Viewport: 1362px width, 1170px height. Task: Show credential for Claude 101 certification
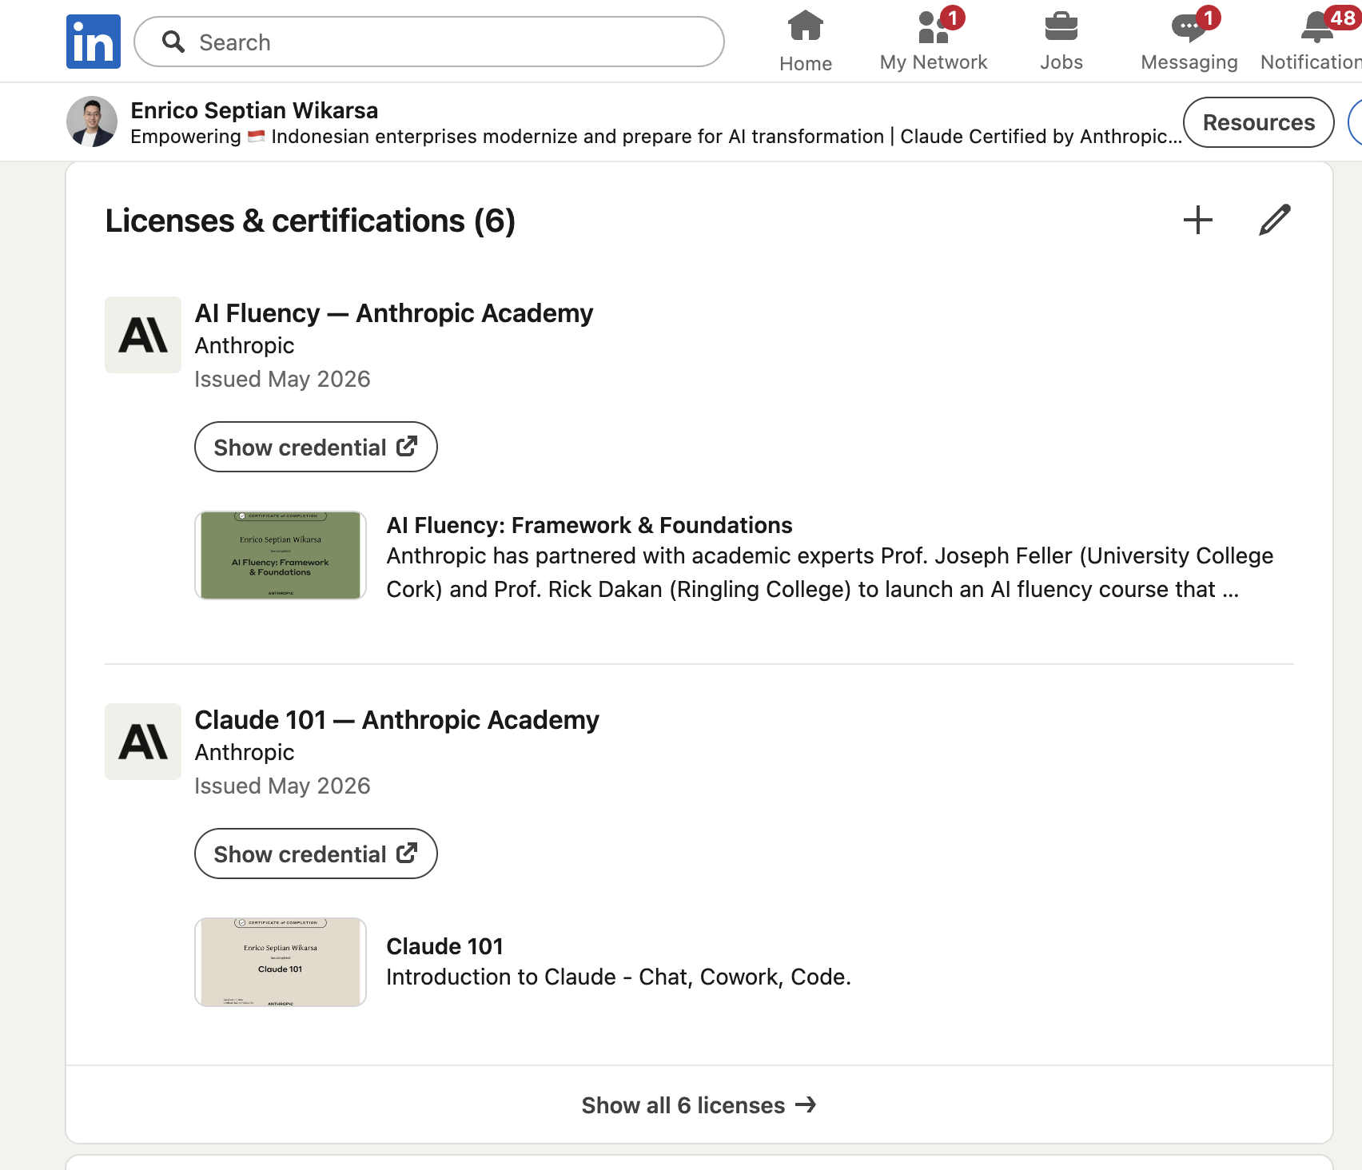[x=316, y=854]
